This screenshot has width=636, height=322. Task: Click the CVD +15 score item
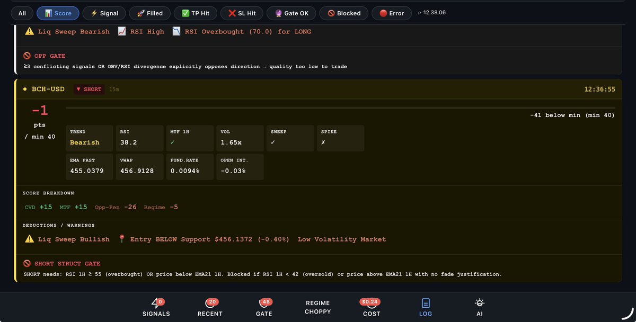point(39,207)
